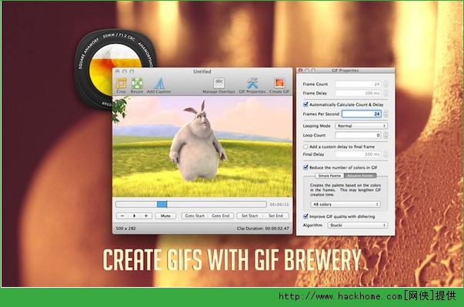The height and width of the screenshot is (307, 464).
Task: Open Manage Overlays
Action: 219,83
